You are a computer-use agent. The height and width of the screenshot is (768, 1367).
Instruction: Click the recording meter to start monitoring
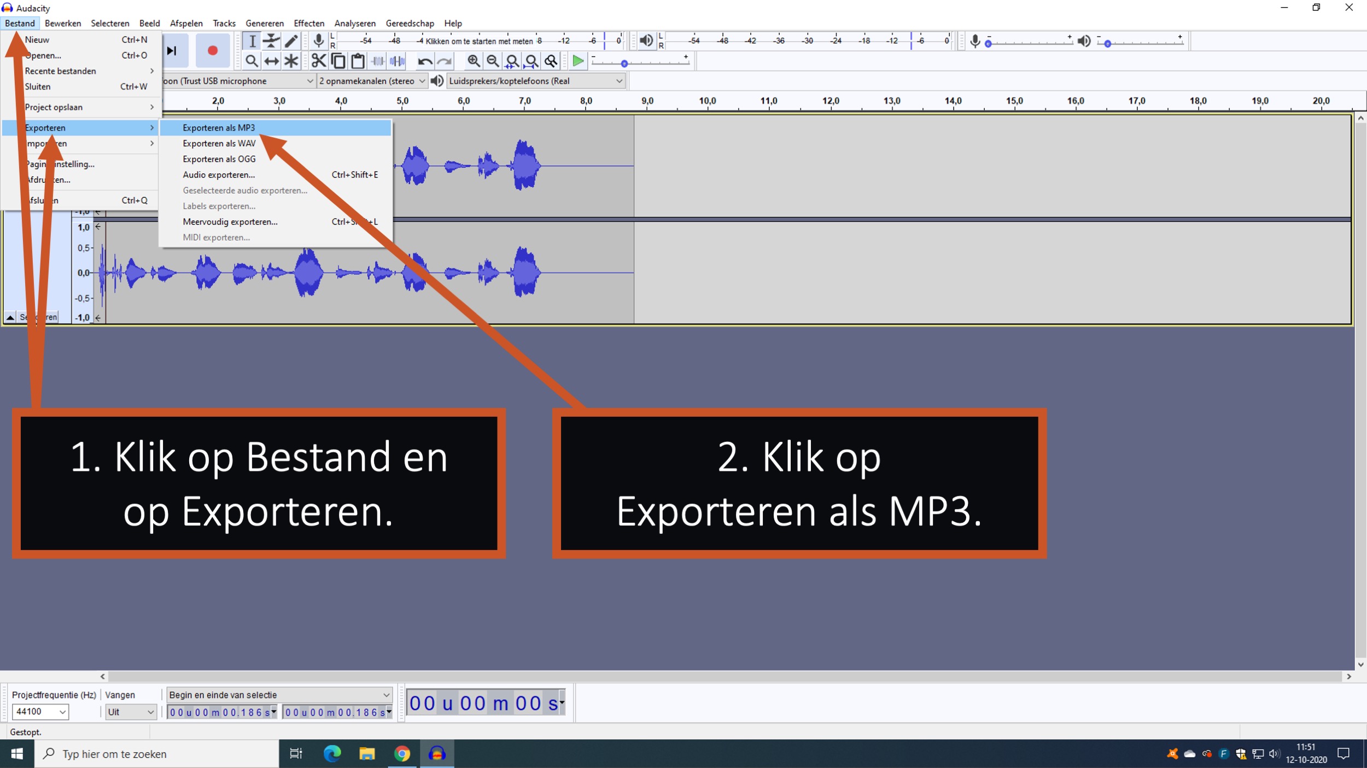478,41
